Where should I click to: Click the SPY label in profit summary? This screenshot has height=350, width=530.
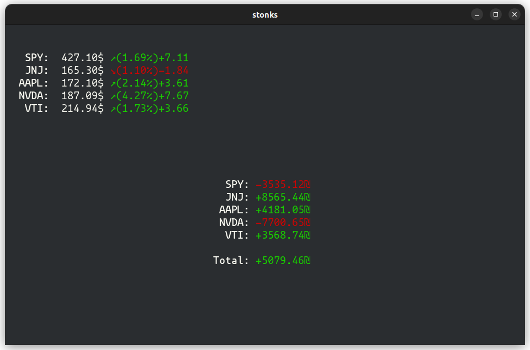pos(237,184)
